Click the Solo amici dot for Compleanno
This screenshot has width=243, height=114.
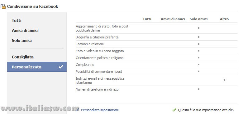coord(198,64)
